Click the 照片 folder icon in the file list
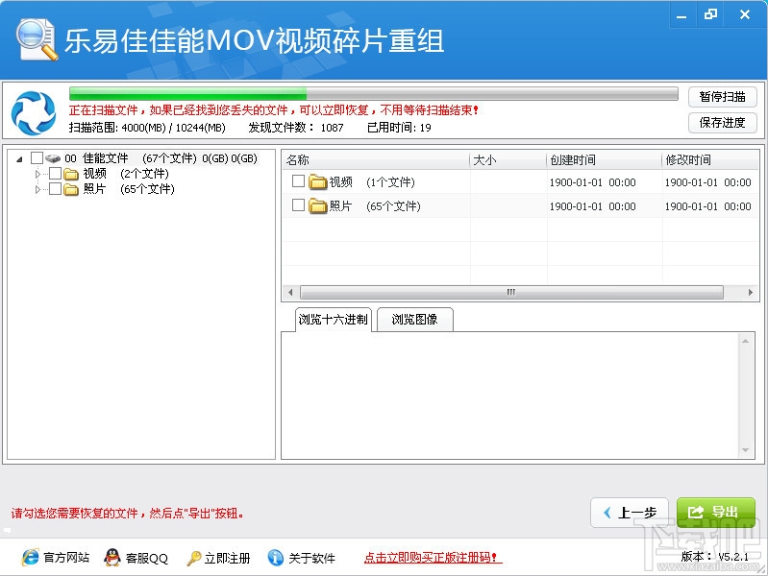 318,206
